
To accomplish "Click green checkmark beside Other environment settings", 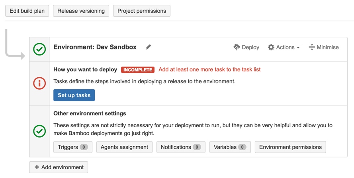I will pyautogui.click(x=39, y=131).
